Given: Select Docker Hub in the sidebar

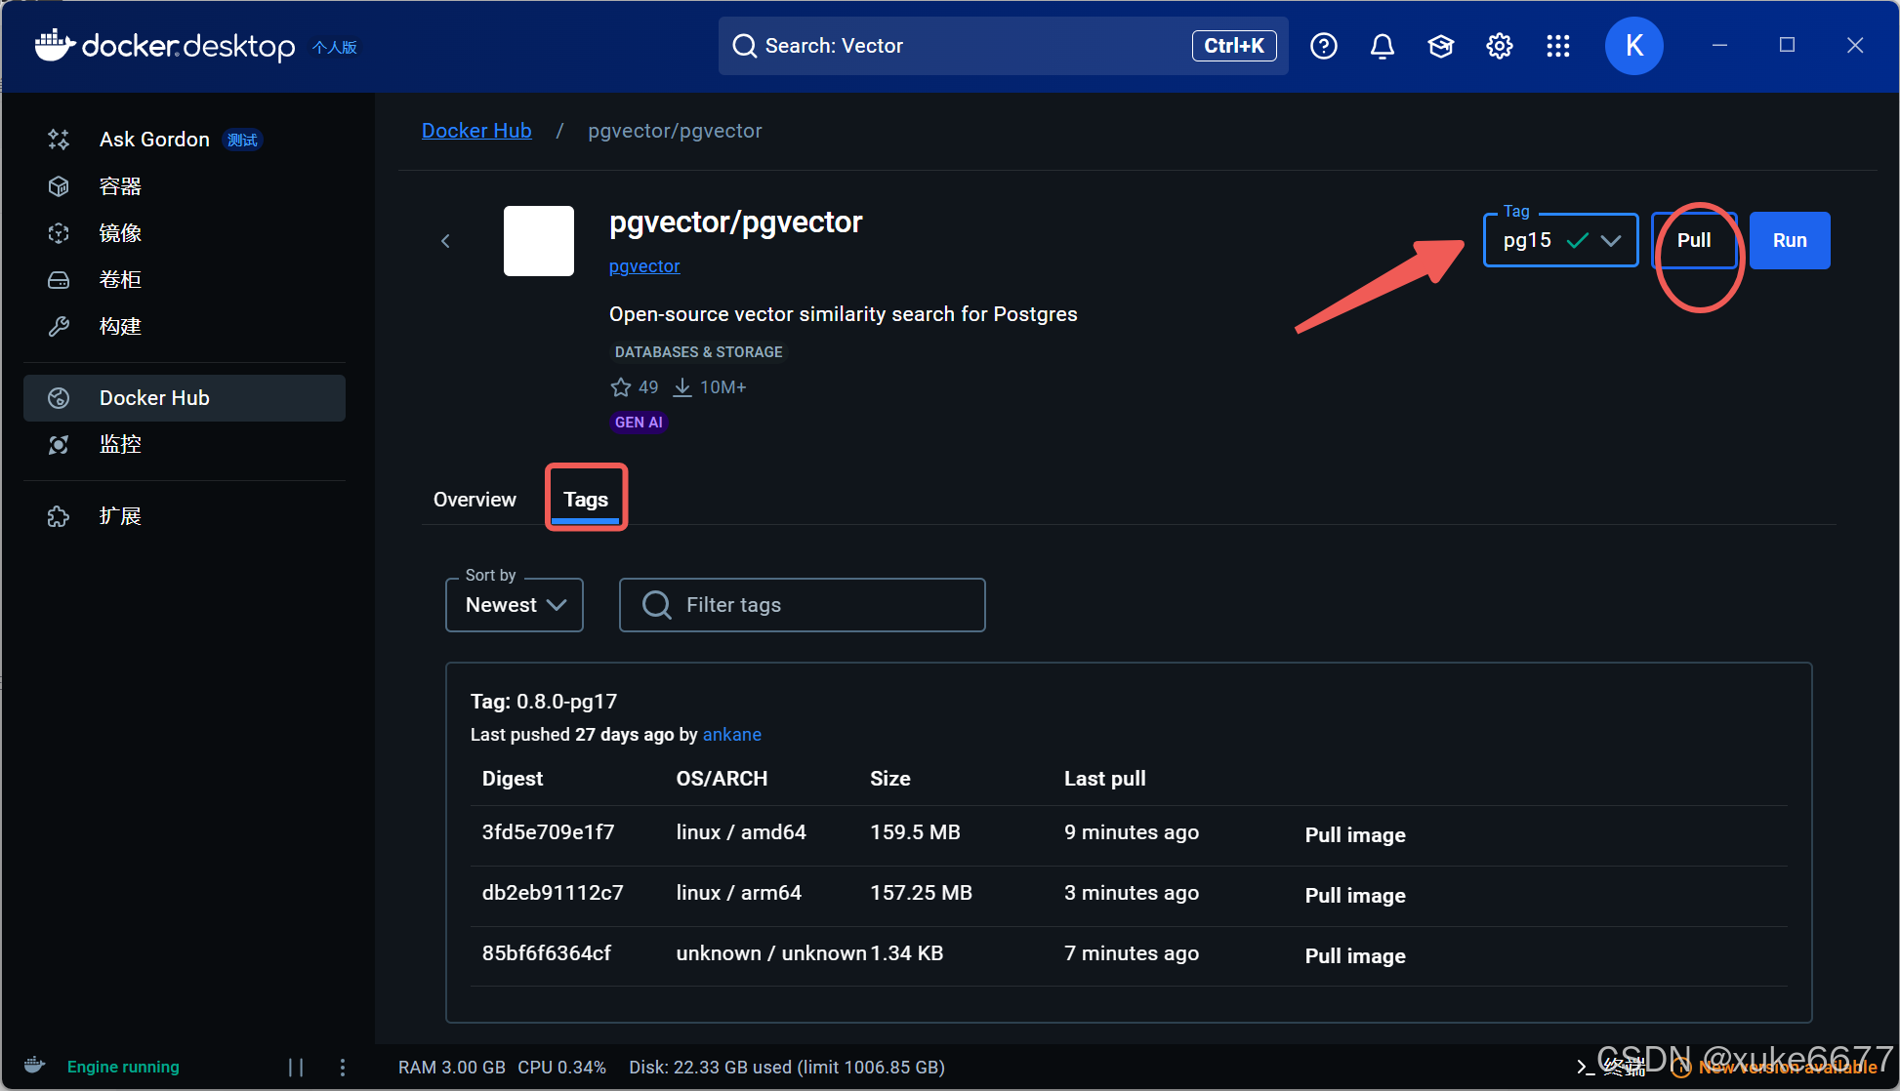Looking at the screenshot, I should tap(184, 398).
